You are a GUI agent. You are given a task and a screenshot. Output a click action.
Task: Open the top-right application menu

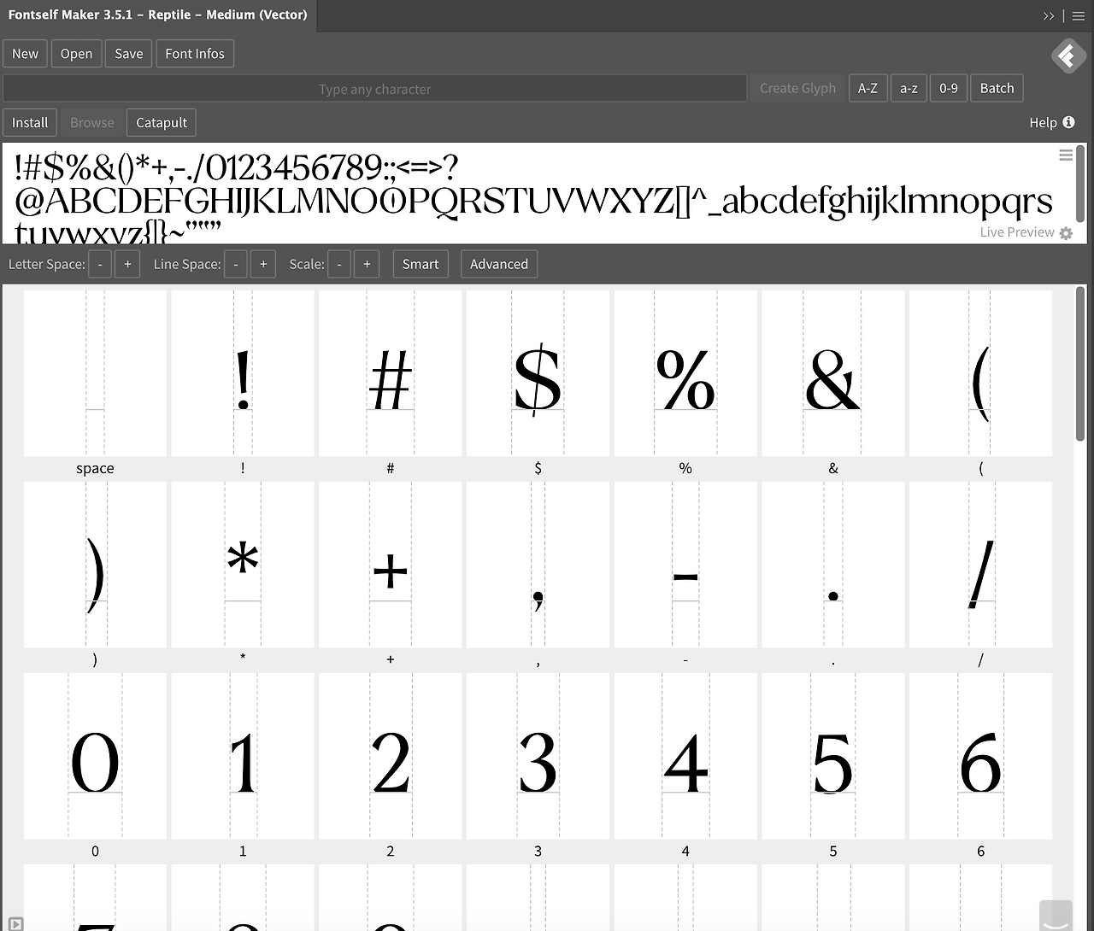tap(1078, 15)
